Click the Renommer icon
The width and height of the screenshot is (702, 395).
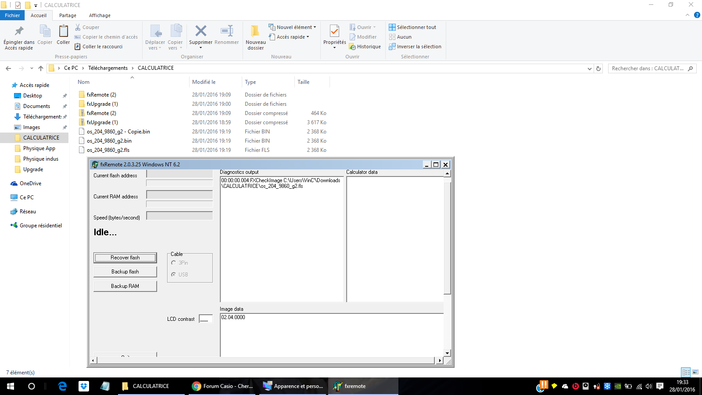click(227, 31)
